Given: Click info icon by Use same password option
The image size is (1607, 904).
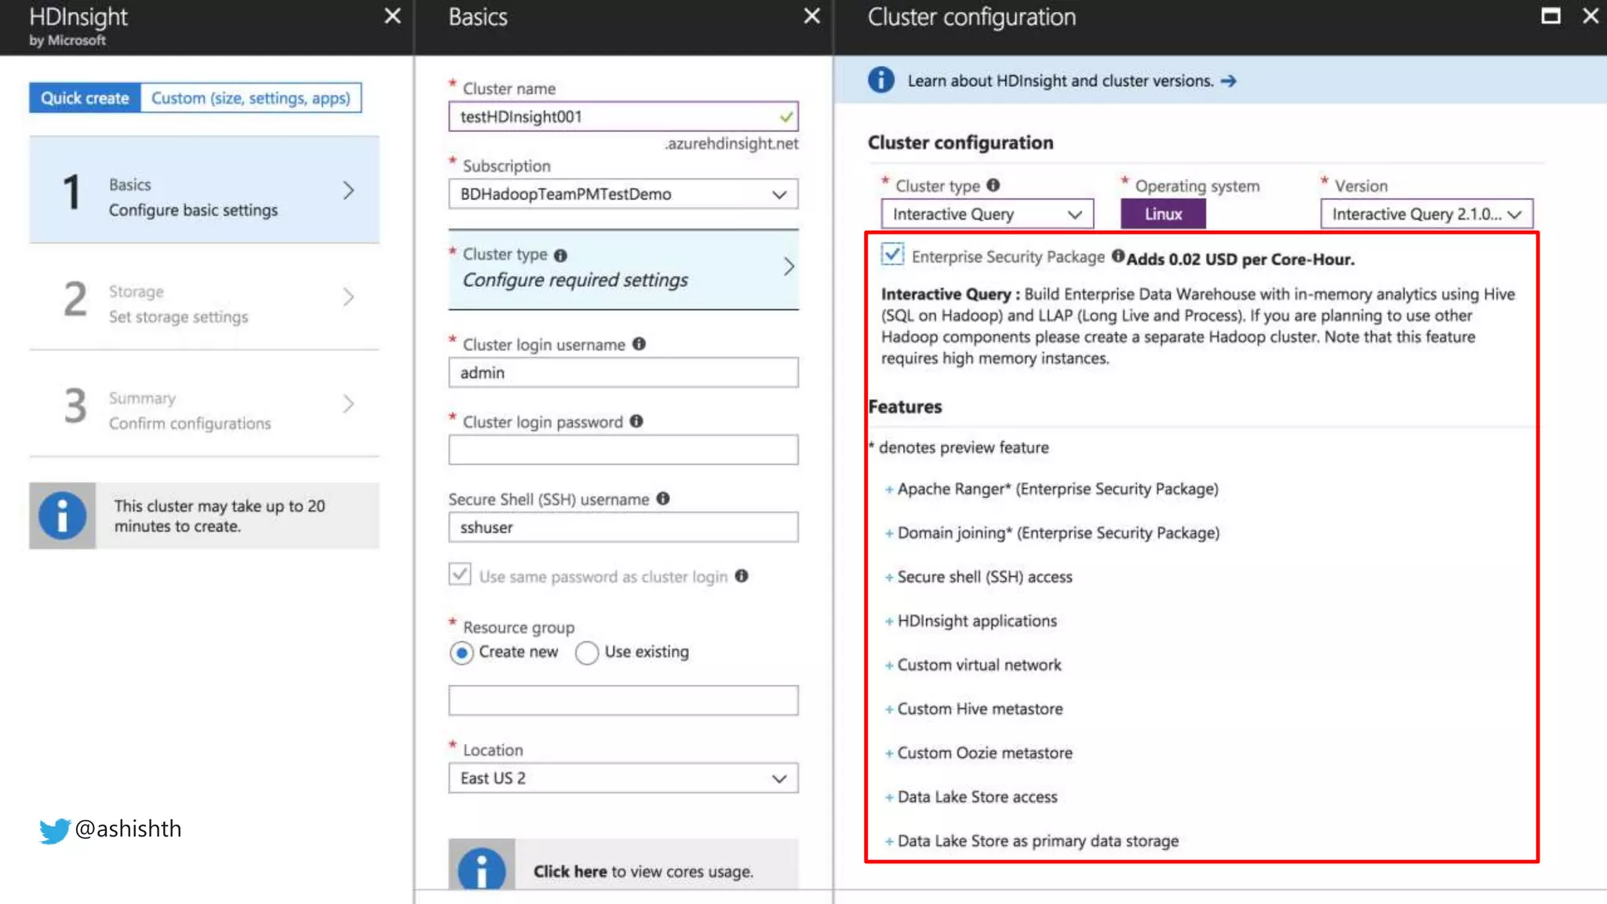Looking at the screenshot, I should click(x=742, y=576).
